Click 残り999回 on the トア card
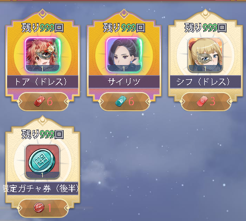 click(x=43, y=27)
